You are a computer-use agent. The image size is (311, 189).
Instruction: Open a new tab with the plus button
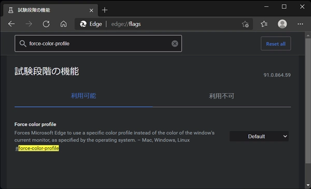(105, 10)
